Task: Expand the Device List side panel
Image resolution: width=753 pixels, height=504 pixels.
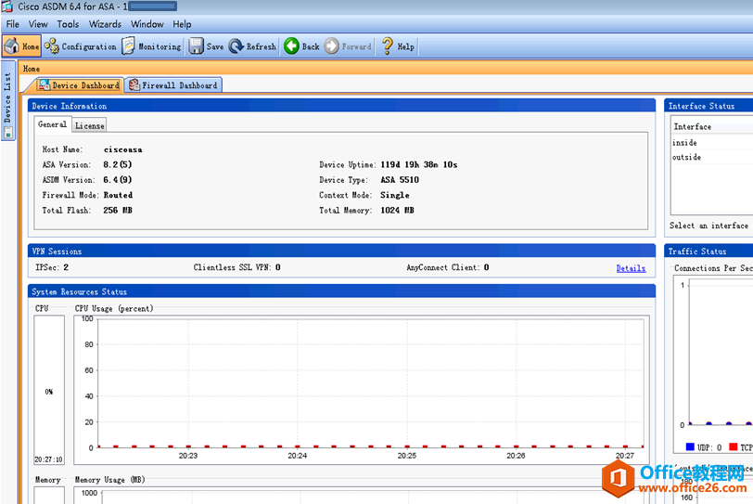Action: [x=7, y=100]
